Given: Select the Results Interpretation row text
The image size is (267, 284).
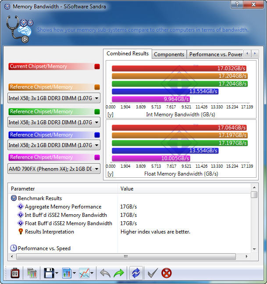Looking at the screenshot, I should (x=50, y=231).
